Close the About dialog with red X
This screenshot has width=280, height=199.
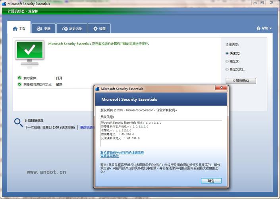tap(221, 88)
